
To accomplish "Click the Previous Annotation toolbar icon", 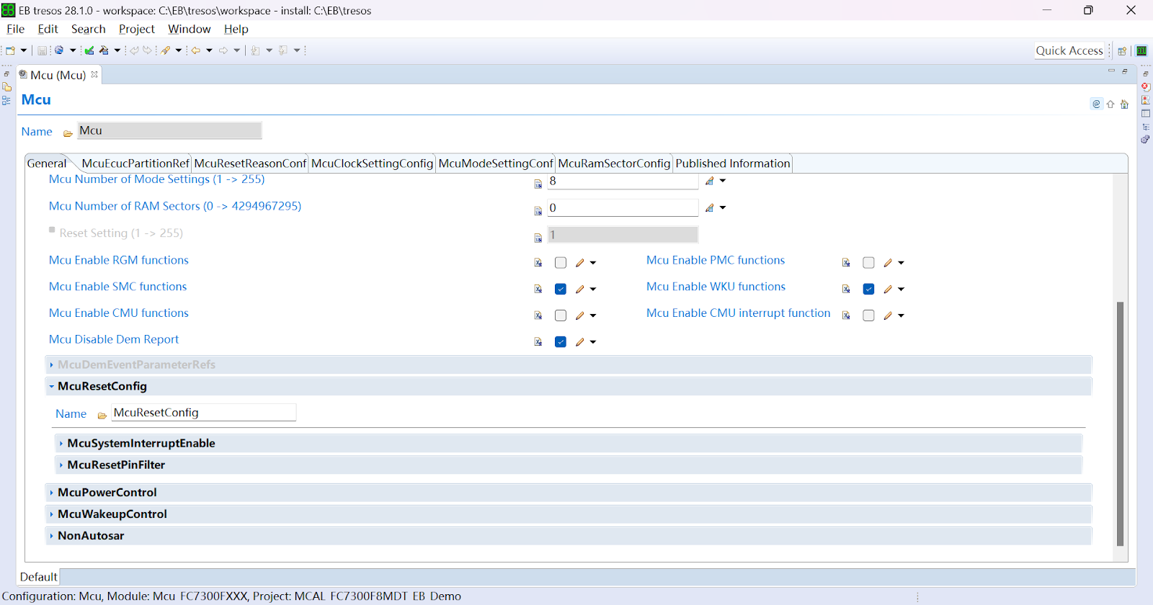I will point(283,50).
